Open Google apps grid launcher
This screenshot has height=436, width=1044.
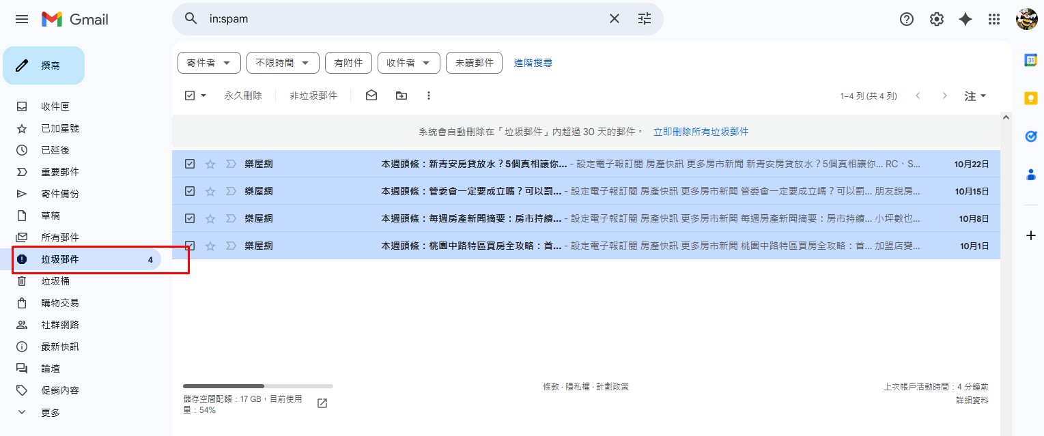point(994,19)
